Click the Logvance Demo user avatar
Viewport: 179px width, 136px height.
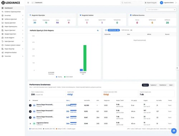tap(161, 2)
